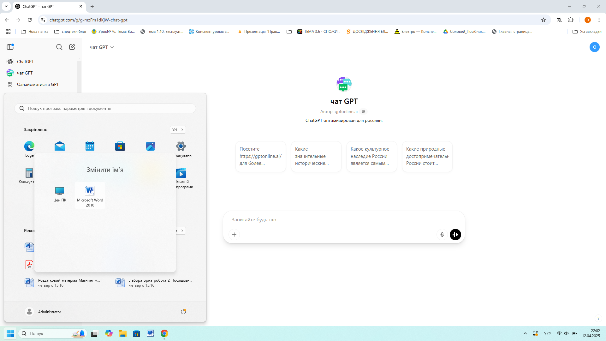Click the plus attach button
Image resolution: width=606 pixels, height=341 pixels.
pos(234,235)
